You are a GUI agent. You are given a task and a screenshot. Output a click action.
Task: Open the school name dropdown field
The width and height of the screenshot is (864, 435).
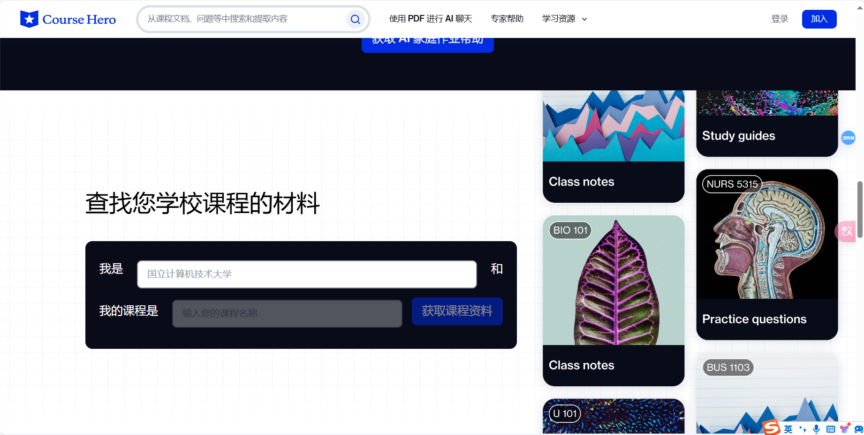pyautogui.click(x=306, y=274)
